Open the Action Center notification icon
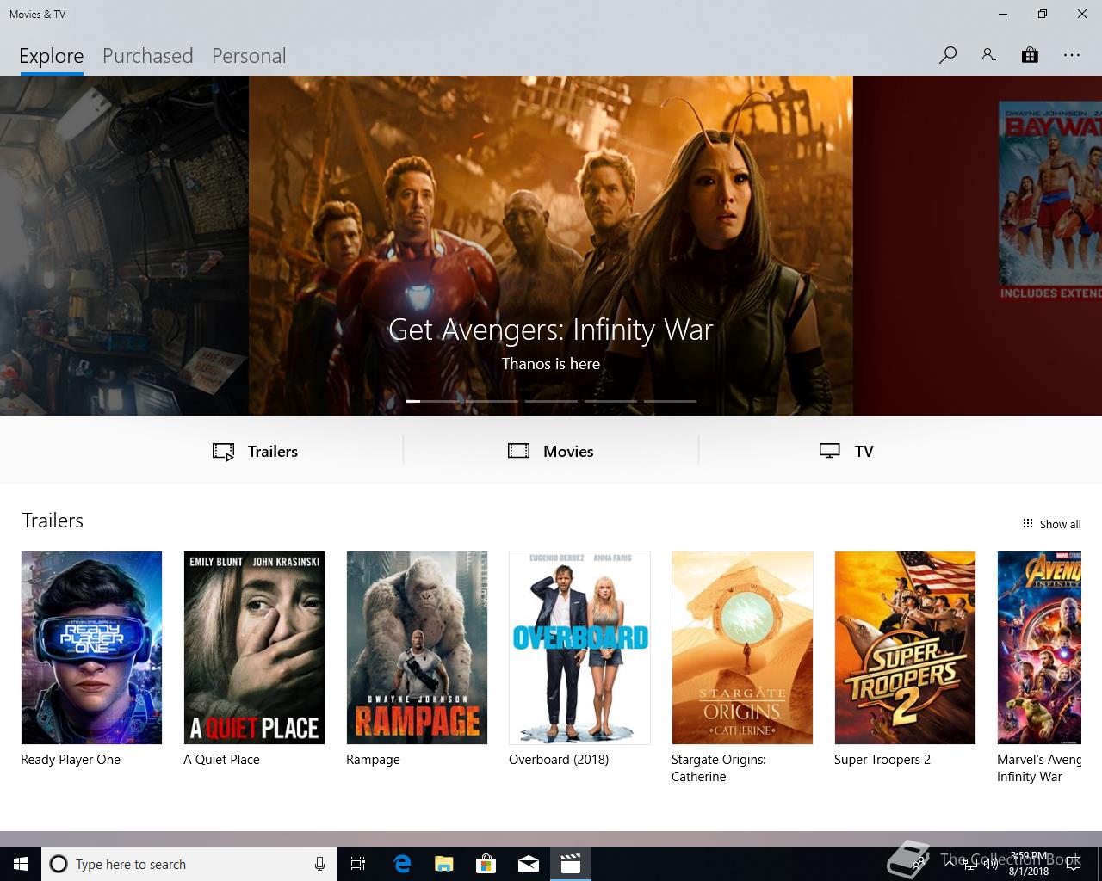The height and width of the screenshot is (881, 1102). click(1073, 864)
